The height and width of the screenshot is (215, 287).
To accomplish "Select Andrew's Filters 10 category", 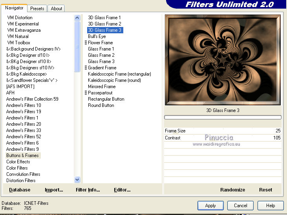I will click(x=24, y=105).
